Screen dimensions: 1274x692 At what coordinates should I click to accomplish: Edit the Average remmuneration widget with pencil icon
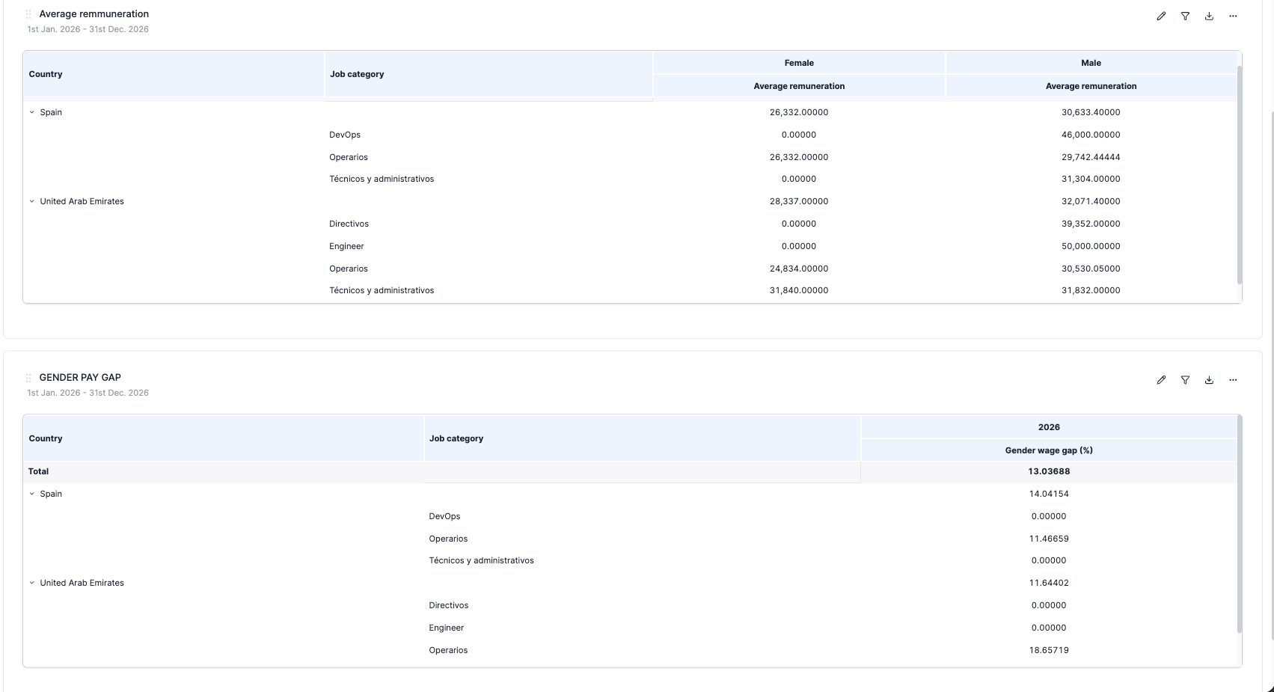tap(1161, 16)
